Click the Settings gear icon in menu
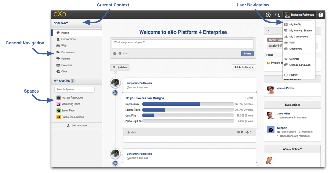The width and height of the screenshot is (331, 173). coord(286,59)
